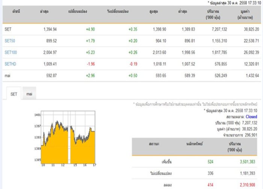Screen dimensions: 263x189
Task: Select the Closed market status text
Action: 251,117
